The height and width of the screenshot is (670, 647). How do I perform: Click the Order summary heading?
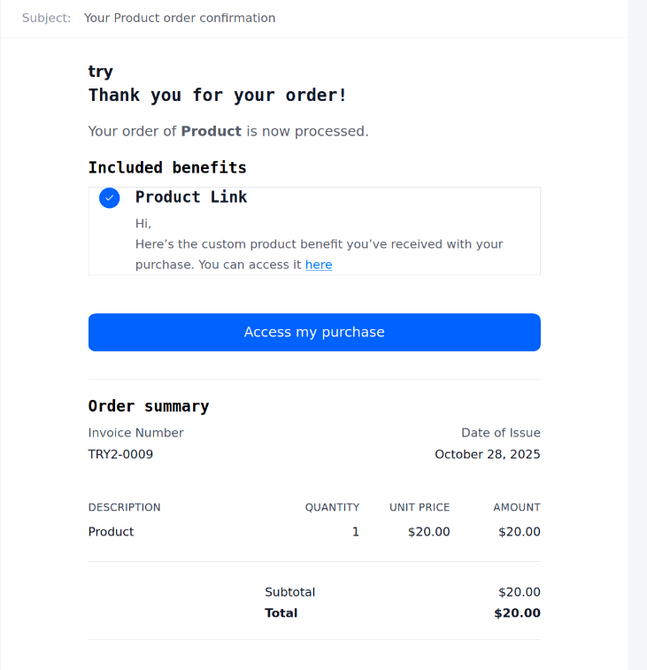[x=149, y=406]
